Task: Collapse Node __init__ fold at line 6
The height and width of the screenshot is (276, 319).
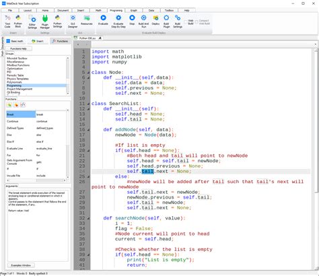Action: (x=88, y=77)
